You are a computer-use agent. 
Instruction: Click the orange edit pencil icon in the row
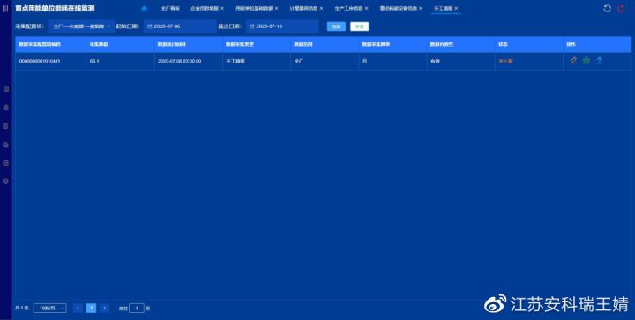coord(573,61)
